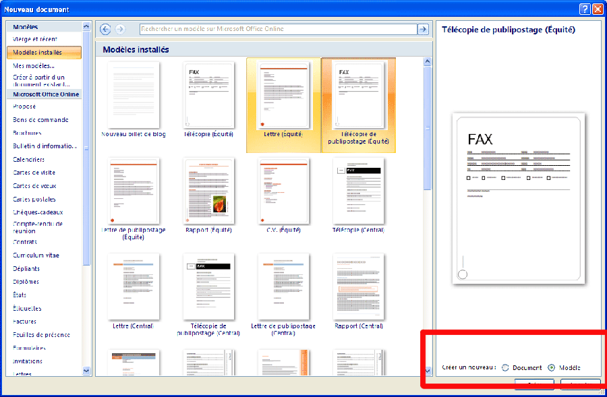Click Créer à partir d'un document existant
This screenshot has width=607, height=397.
tap(42, 81)
